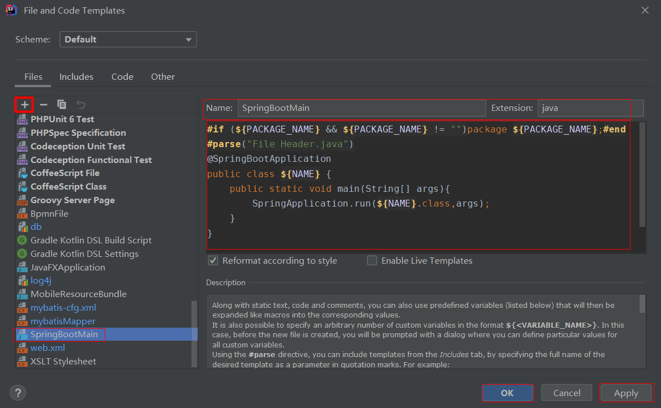The image size is (661, 408).
Task: Select JavaFXApplication template
Action: point(106,267)
